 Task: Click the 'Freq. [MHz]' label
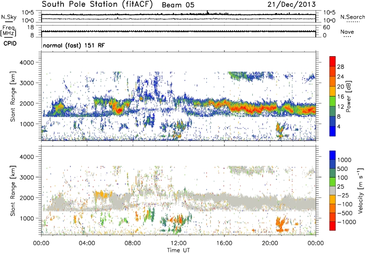pyautogui.click(x=8, y=31)
